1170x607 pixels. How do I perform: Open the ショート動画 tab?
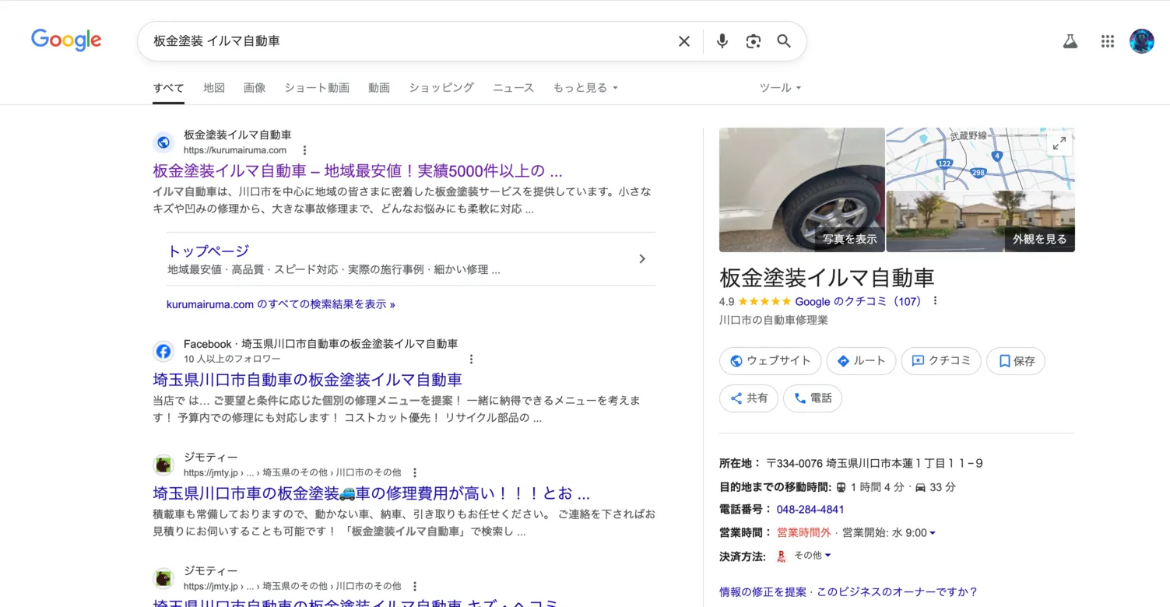pos(317,88)
